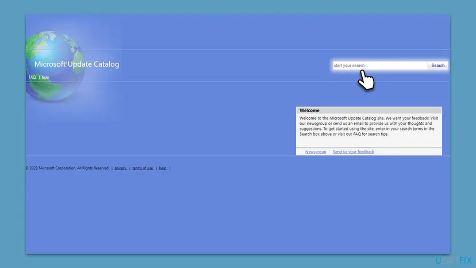
Task: Open the FAQ link under the title
Action: point(32,77)
